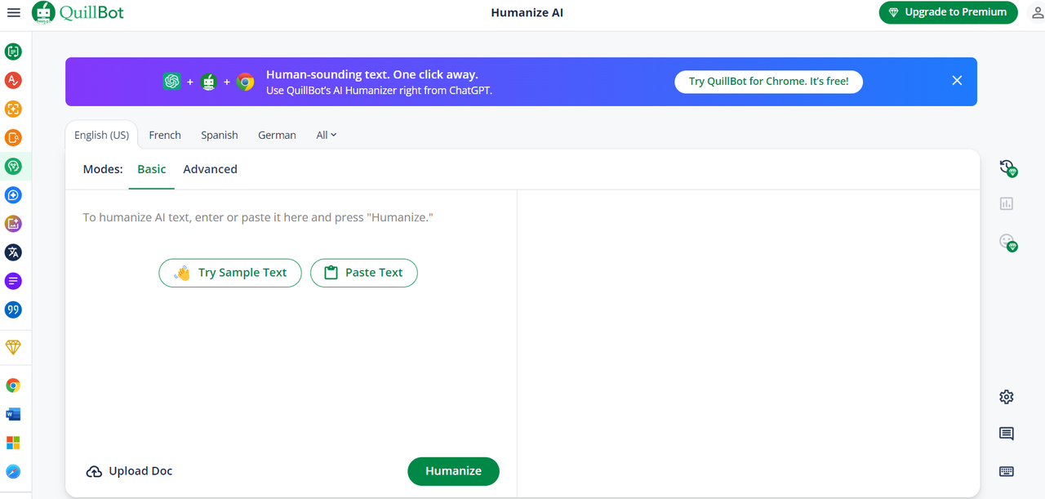Open the Summarizer sidebar icon

[x=13, y=281]
